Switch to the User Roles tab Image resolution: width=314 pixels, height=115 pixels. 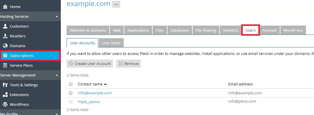(111, 43)
